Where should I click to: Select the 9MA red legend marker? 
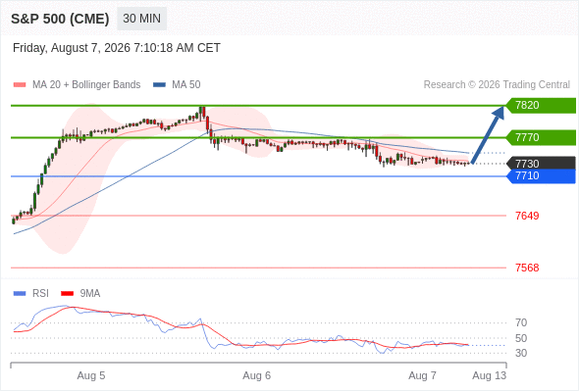67,294
